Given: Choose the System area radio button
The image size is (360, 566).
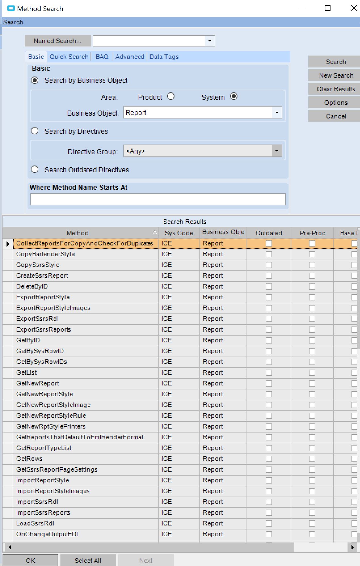Looking at the screenshot, I should (x=234, y=96).
